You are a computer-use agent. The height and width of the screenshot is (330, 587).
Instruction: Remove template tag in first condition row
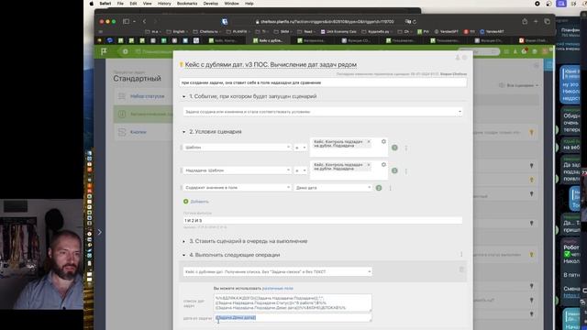click(369, 142)
